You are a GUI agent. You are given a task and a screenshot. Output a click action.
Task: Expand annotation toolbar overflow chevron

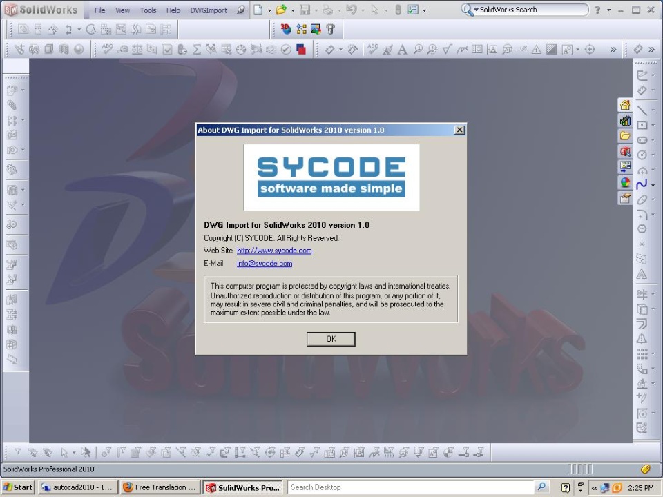(x=613, y=50)
